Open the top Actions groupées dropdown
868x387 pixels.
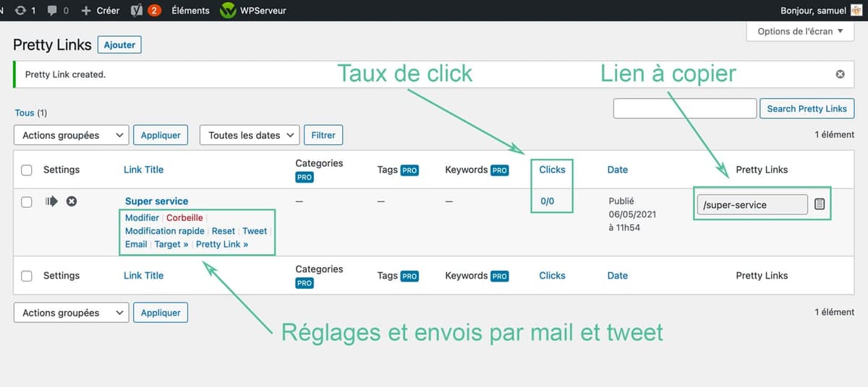coord(71,135)
